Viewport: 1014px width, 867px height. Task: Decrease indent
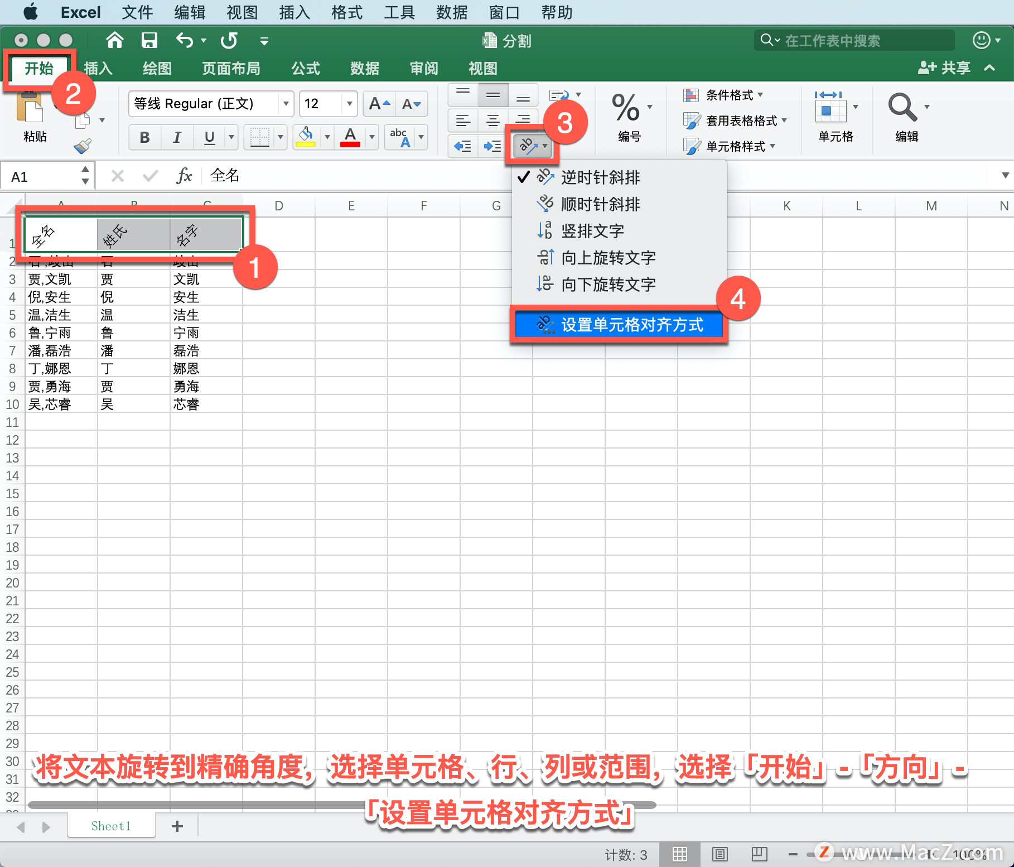[x=463, y=146]
